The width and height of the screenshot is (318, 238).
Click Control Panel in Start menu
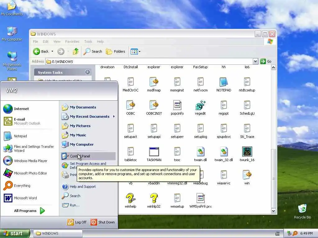coord(88,156)
